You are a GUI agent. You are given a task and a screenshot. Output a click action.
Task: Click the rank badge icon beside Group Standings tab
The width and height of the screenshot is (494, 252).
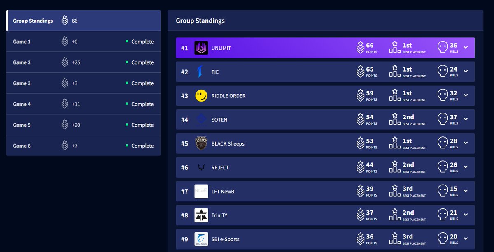(65, 21)
